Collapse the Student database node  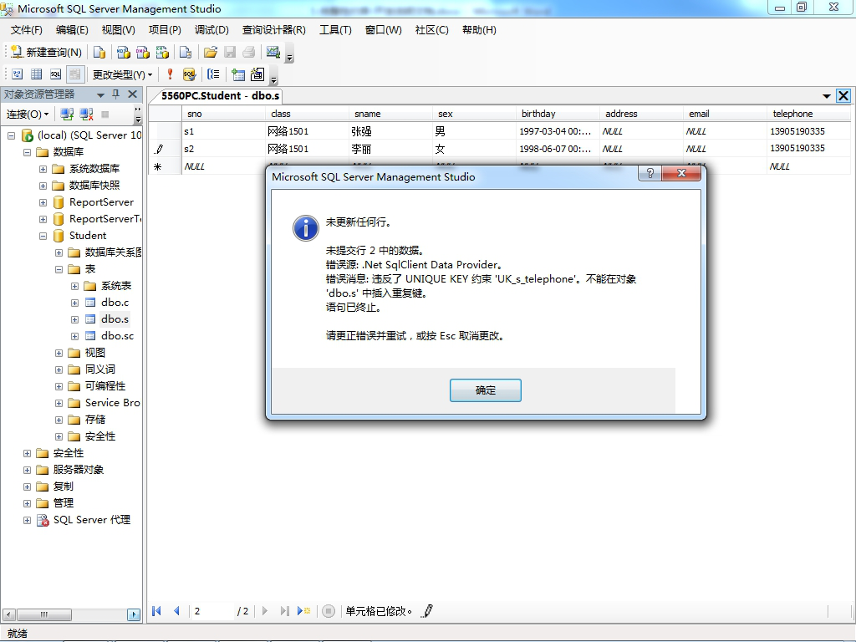pyautogui.click(x=43, y=237)
